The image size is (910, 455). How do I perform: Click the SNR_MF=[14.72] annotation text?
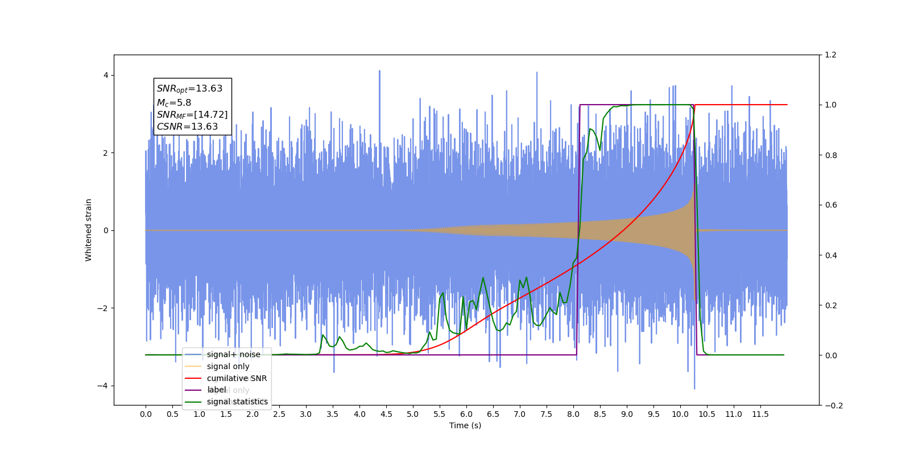tap(192, 115)
